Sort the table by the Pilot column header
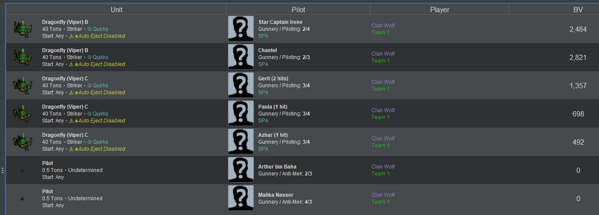This screenshot has height=215, width=599. (298, 10)
